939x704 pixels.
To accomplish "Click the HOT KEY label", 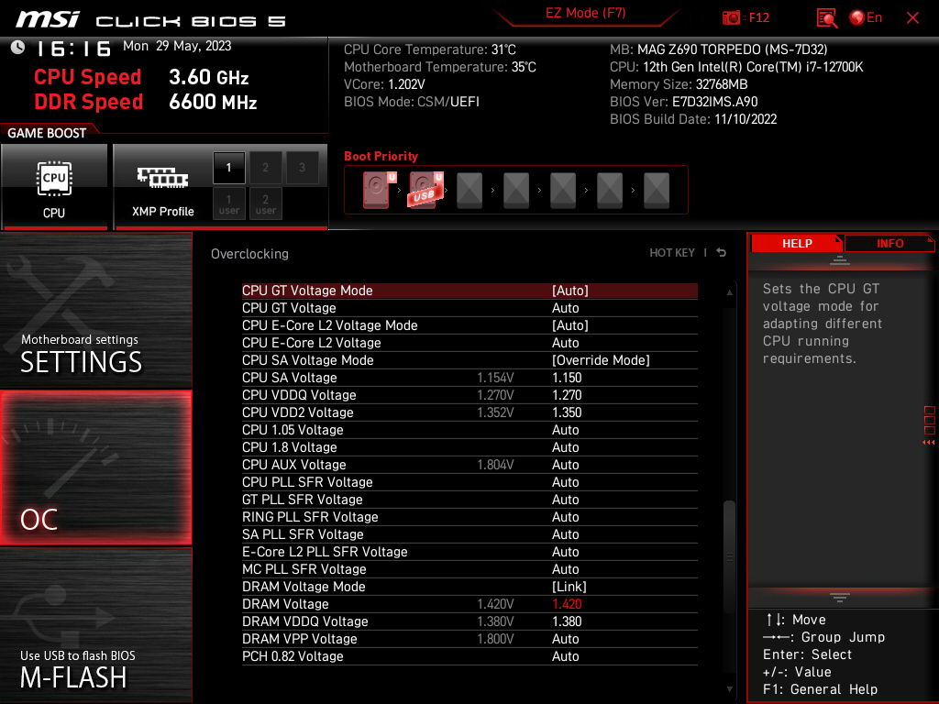I will 672,253.
